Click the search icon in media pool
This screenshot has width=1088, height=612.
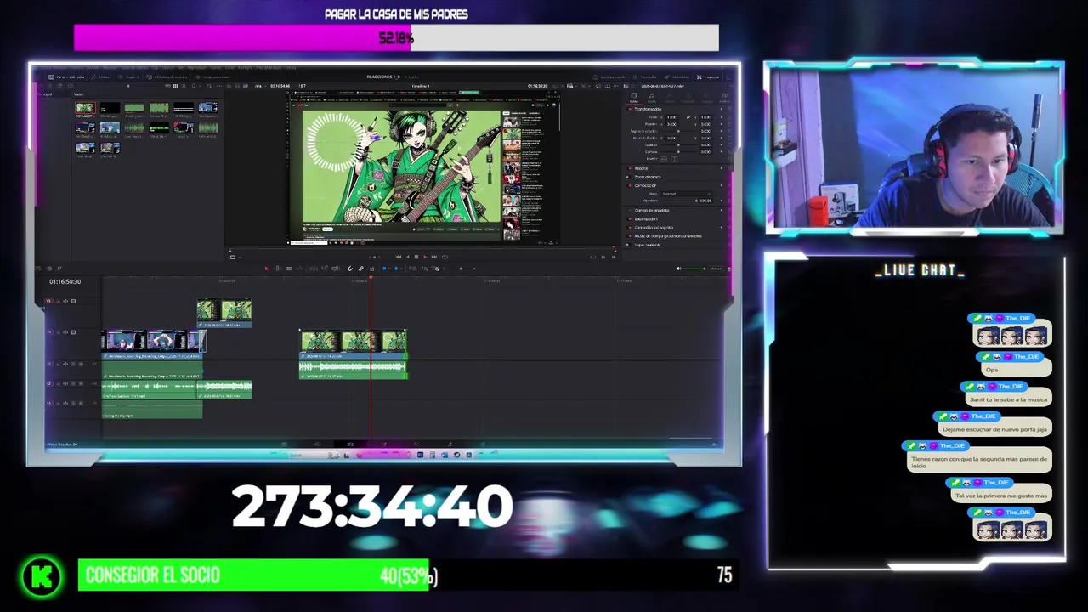[194, 86]
